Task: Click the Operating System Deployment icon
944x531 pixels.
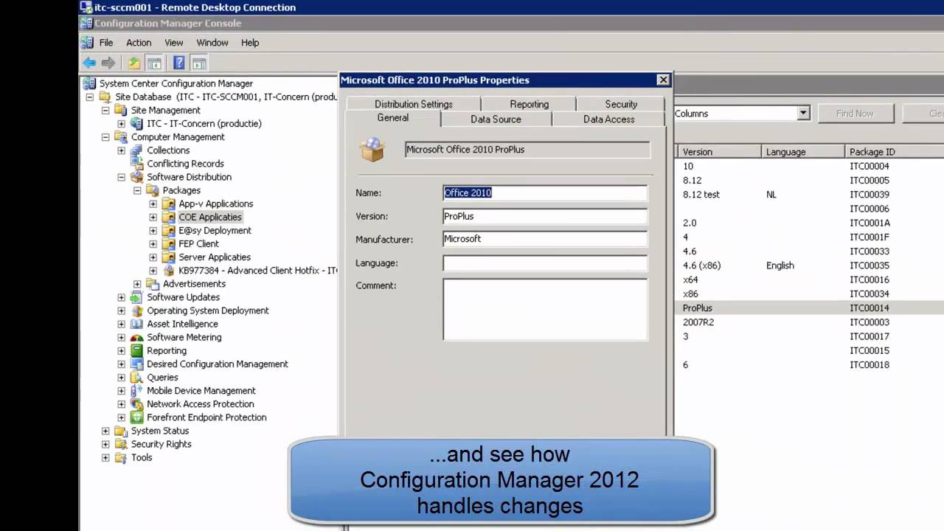Action: (x=136, y=310)
